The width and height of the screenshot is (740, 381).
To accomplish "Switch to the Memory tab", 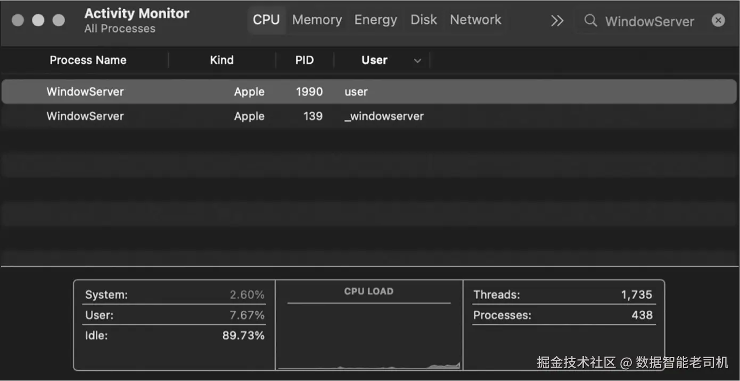I will (317, 20).
